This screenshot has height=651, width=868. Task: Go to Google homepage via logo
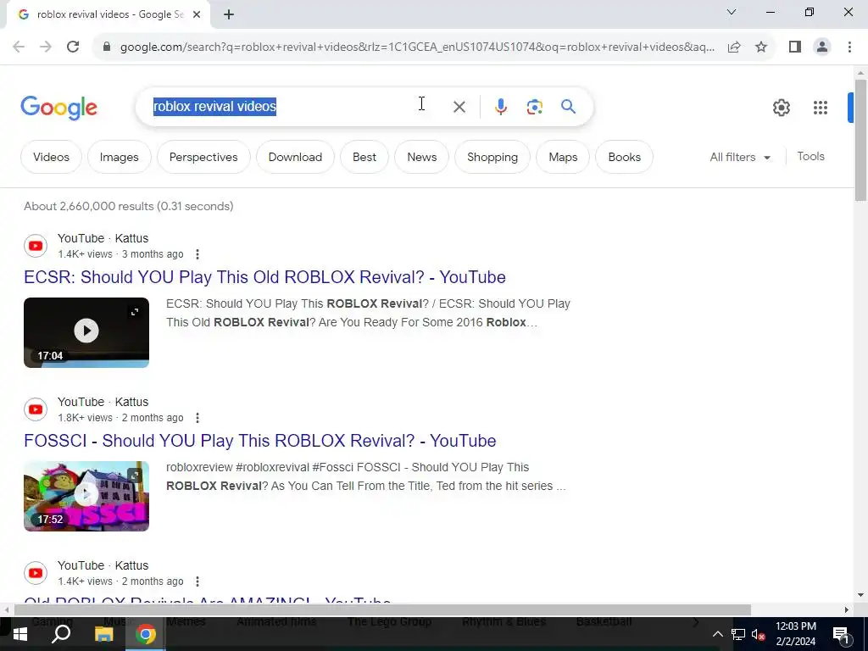(58, 108)
